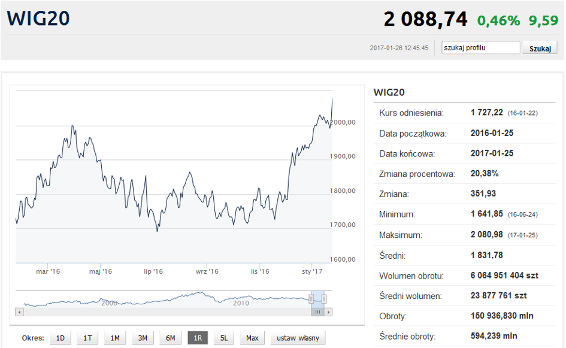Image resolution: width=566 pixels, height=348 pixels.
Task: Click the Okres: period label
Action: [33, 338]
